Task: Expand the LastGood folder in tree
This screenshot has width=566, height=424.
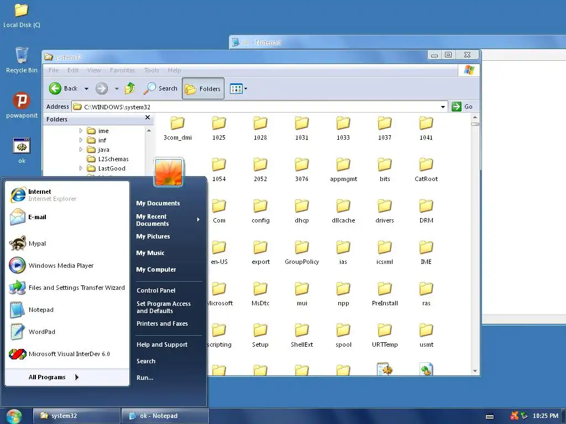Action: (x=81, y=168)
